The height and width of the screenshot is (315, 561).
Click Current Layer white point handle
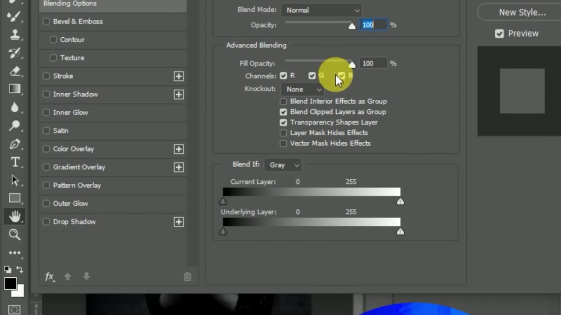pyautogui.click(x=400, y=202)
